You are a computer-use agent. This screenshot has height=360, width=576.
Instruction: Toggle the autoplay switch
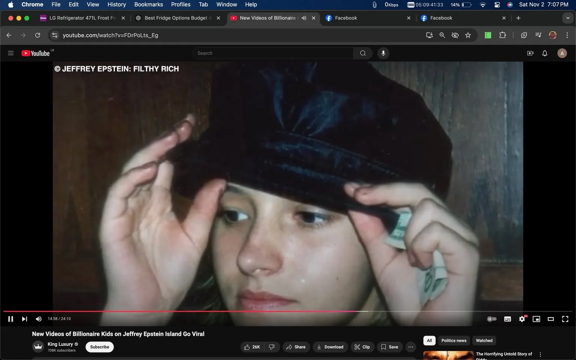point(492,319)
